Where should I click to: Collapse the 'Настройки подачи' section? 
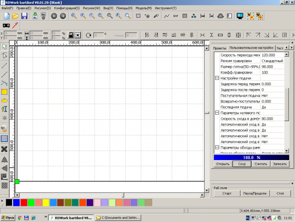pyautogui.click(x=217, y=78)
